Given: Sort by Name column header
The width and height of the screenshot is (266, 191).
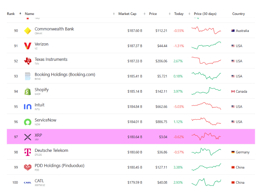Looking at the screenshot, I should point(30,14).
